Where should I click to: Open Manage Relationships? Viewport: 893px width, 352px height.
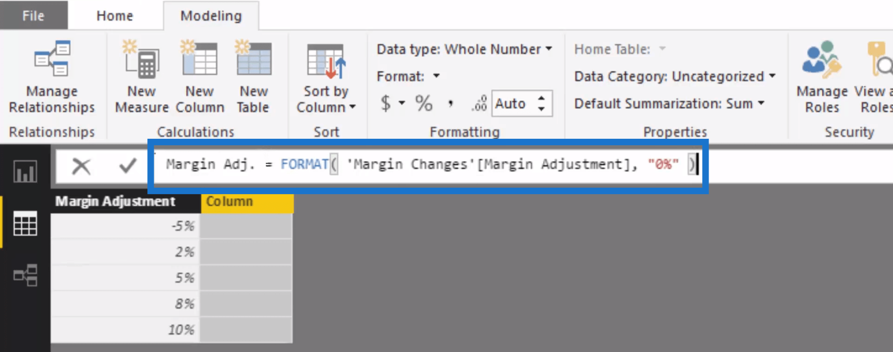(x=52, y=77)
